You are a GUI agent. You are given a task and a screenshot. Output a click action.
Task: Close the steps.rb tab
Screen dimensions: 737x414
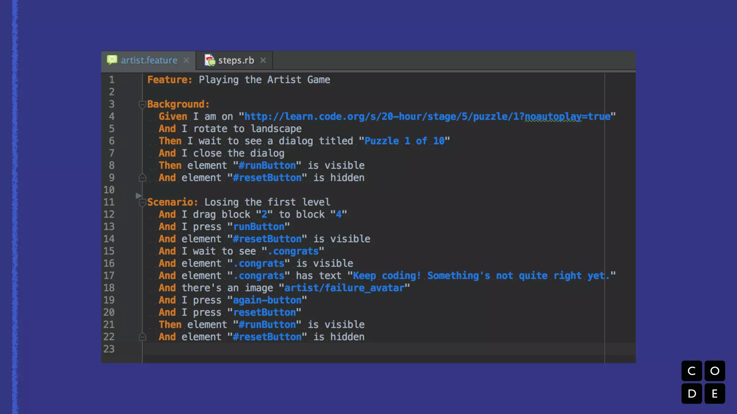(x=263, y=60)
